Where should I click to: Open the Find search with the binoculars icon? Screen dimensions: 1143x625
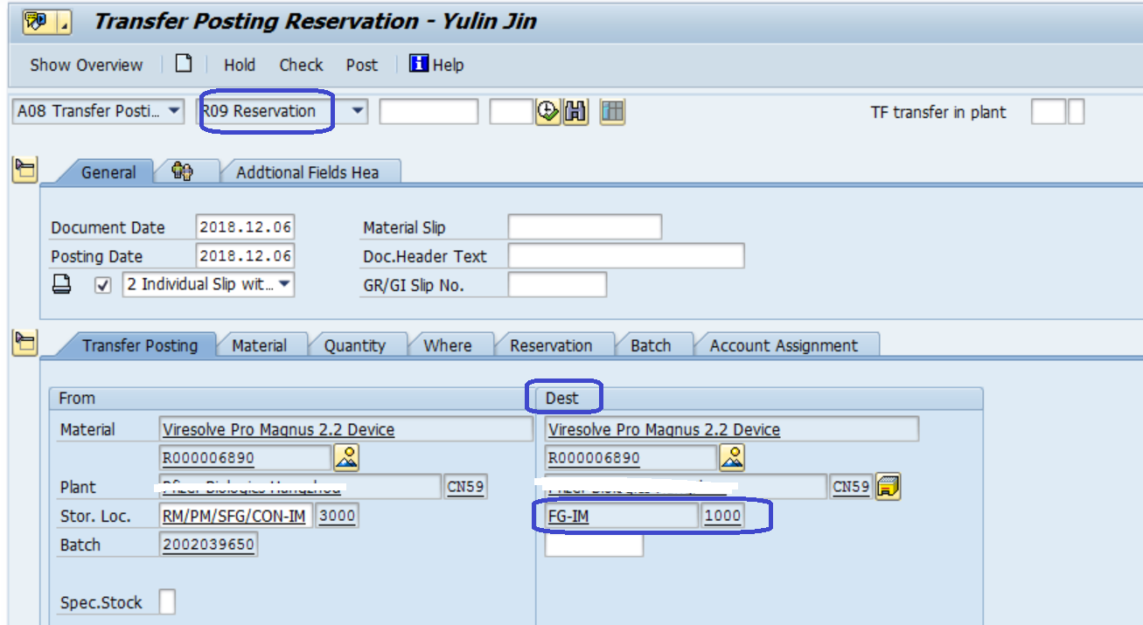pos(575,111)
